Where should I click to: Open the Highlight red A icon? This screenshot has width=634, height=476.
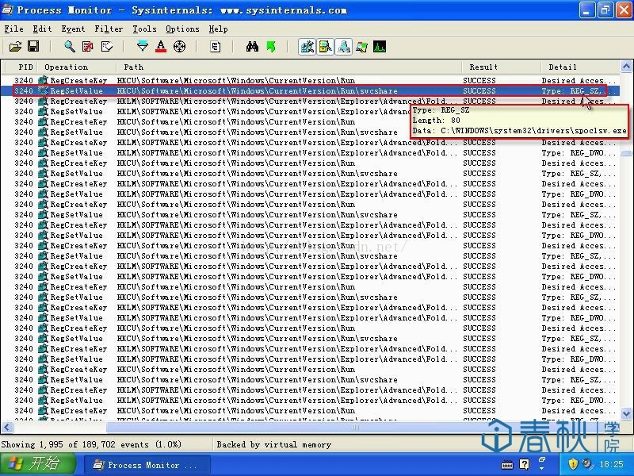[161, 47]
